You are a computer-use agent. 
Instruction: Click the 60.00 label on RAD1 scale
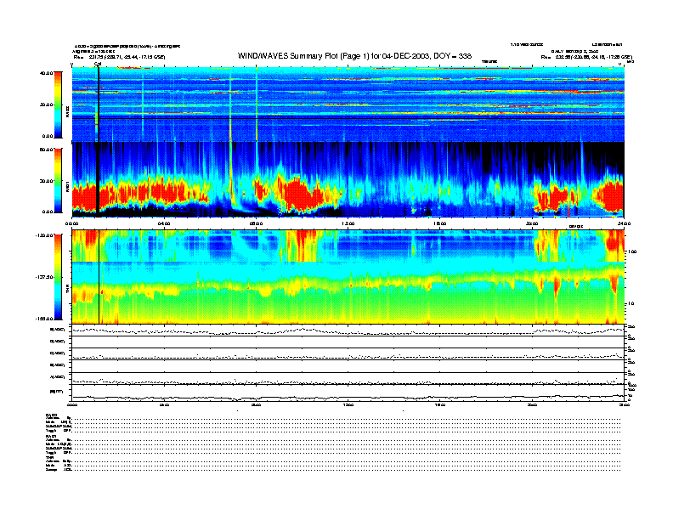pyautogui.click(x=46, y=150)
